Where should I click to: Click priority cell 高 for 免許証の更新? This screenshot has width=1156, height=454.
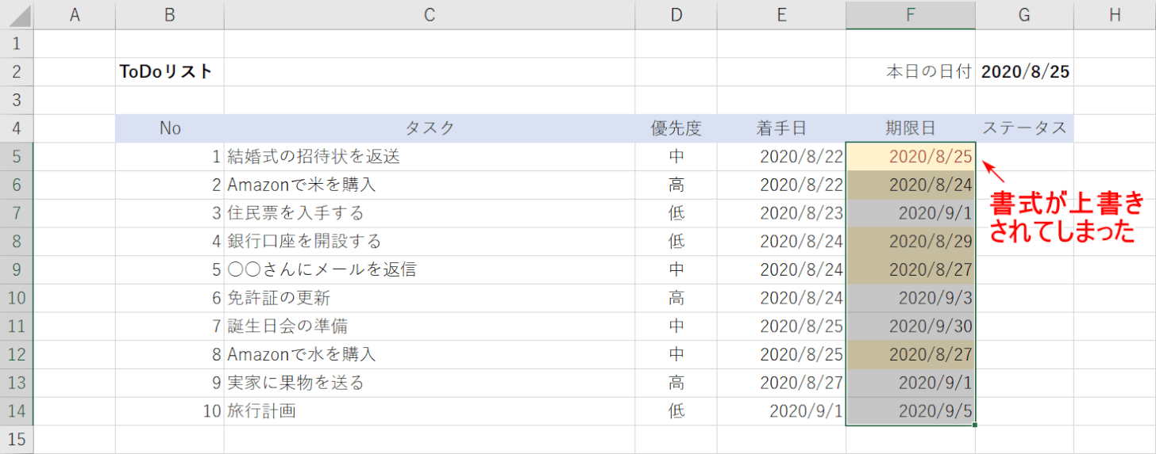(676, 299)
